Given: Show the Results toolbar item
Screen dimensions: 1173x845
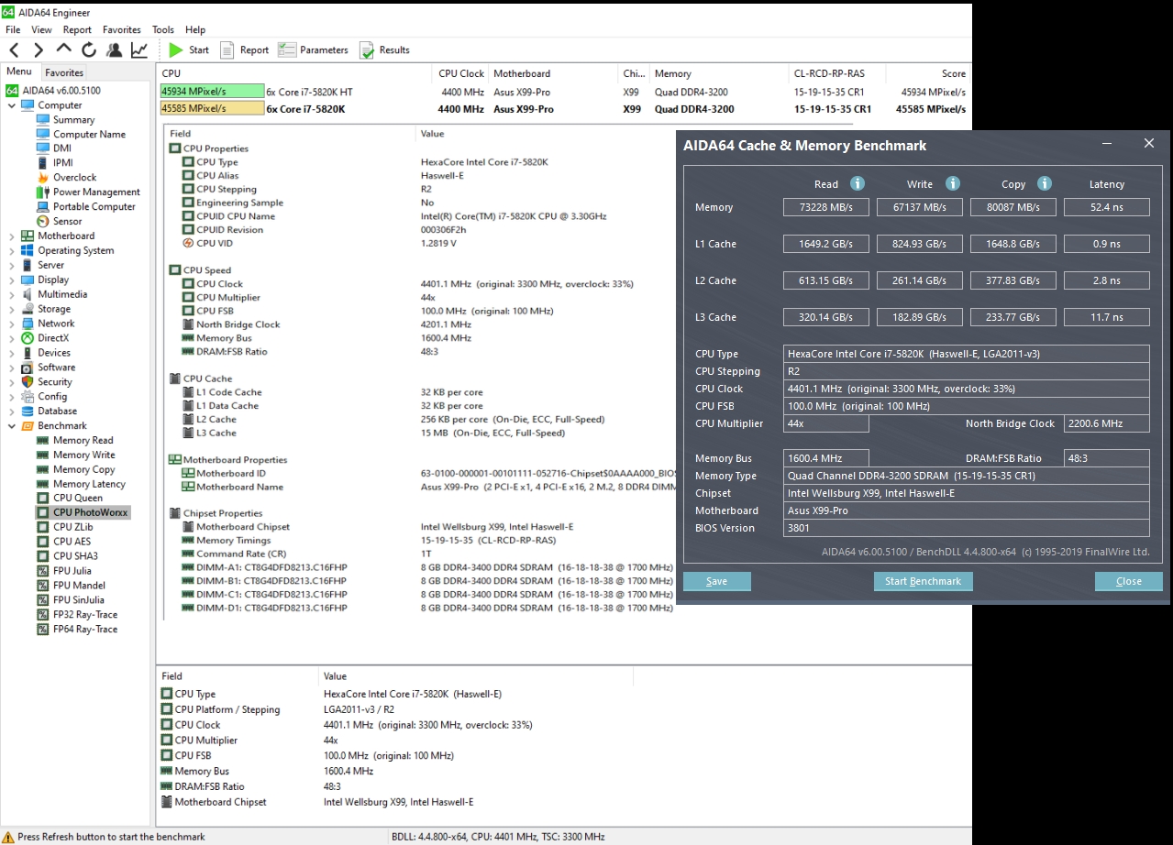Looking at the screenshot, I should (x=384, y=49).
